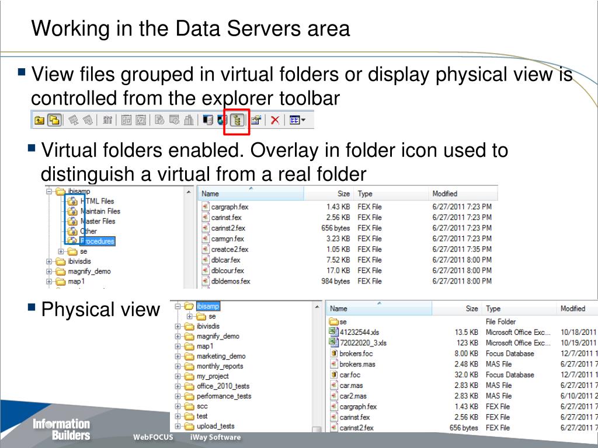Click the Up One Level folder toolbar icon
Screen dimensions: 598x448
coord(39,121)
